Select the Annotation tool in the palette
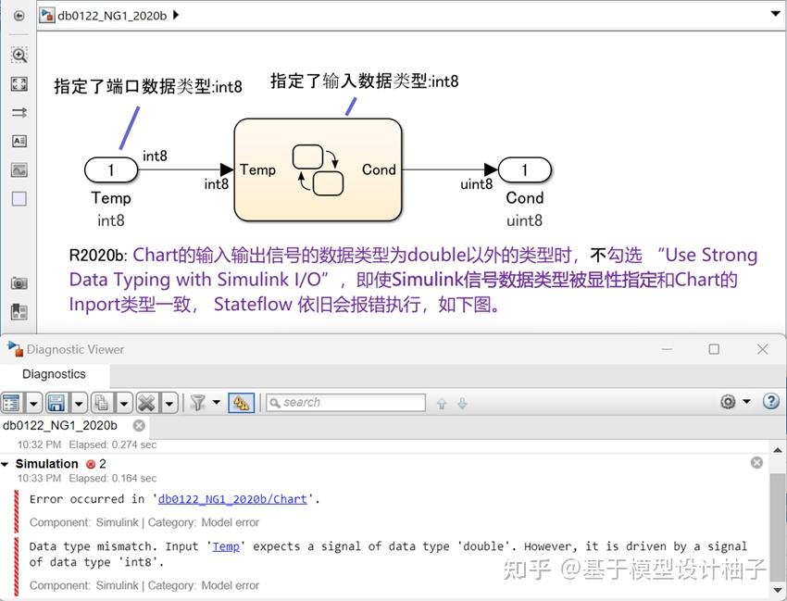 pos(19,141)
